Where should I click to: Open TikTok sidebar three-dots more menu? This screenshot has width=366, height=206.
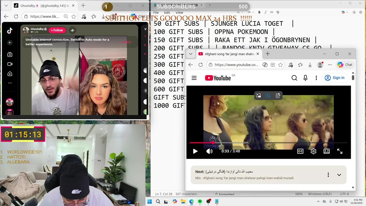tap(10, 83)
